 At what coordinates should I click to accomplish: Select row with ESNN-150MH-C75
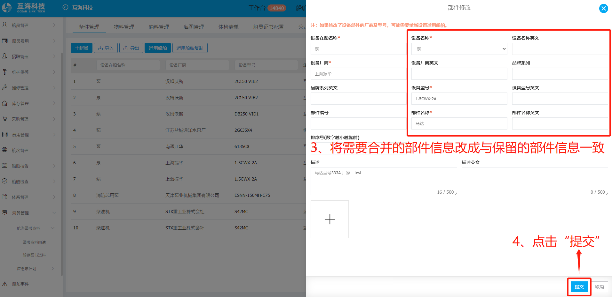tap(188, 195)
